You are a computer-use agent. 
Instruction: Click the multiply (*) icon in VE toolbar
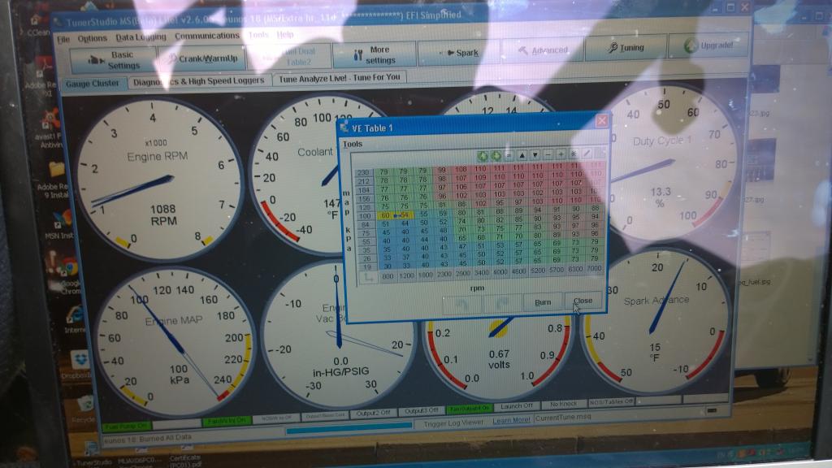[574, 154]
